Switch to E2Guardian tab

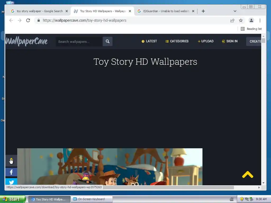pyautogui.click(x=166, y=11)
